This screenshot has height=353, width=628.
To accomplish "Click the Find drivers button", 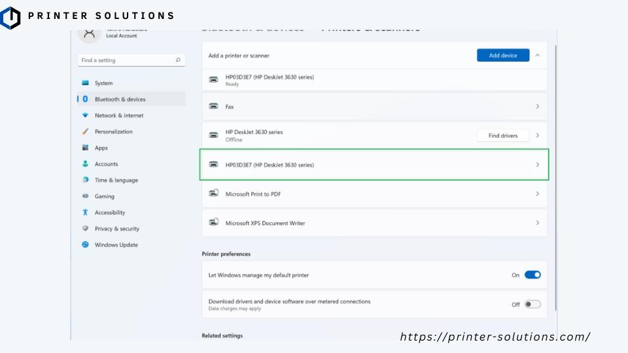I will (x=502, y=135).
